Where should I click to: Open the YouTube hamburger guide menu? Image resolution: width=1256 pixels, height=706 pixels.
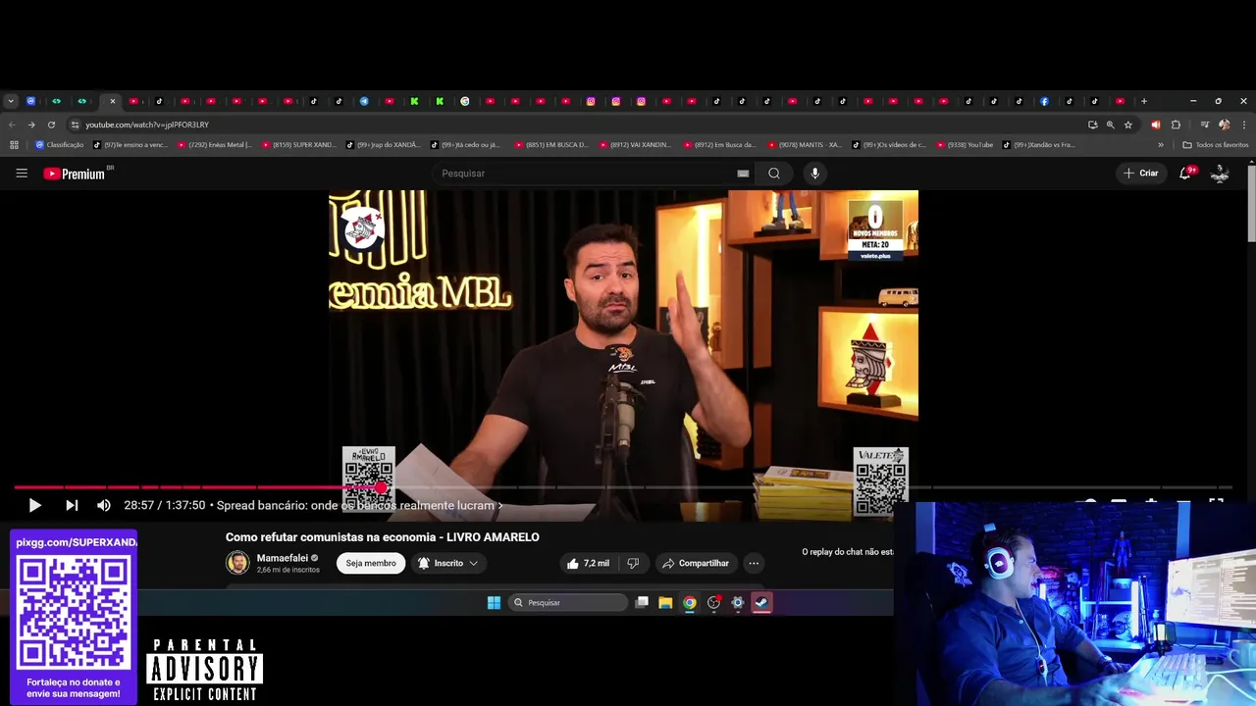click(x=22, y=174)
